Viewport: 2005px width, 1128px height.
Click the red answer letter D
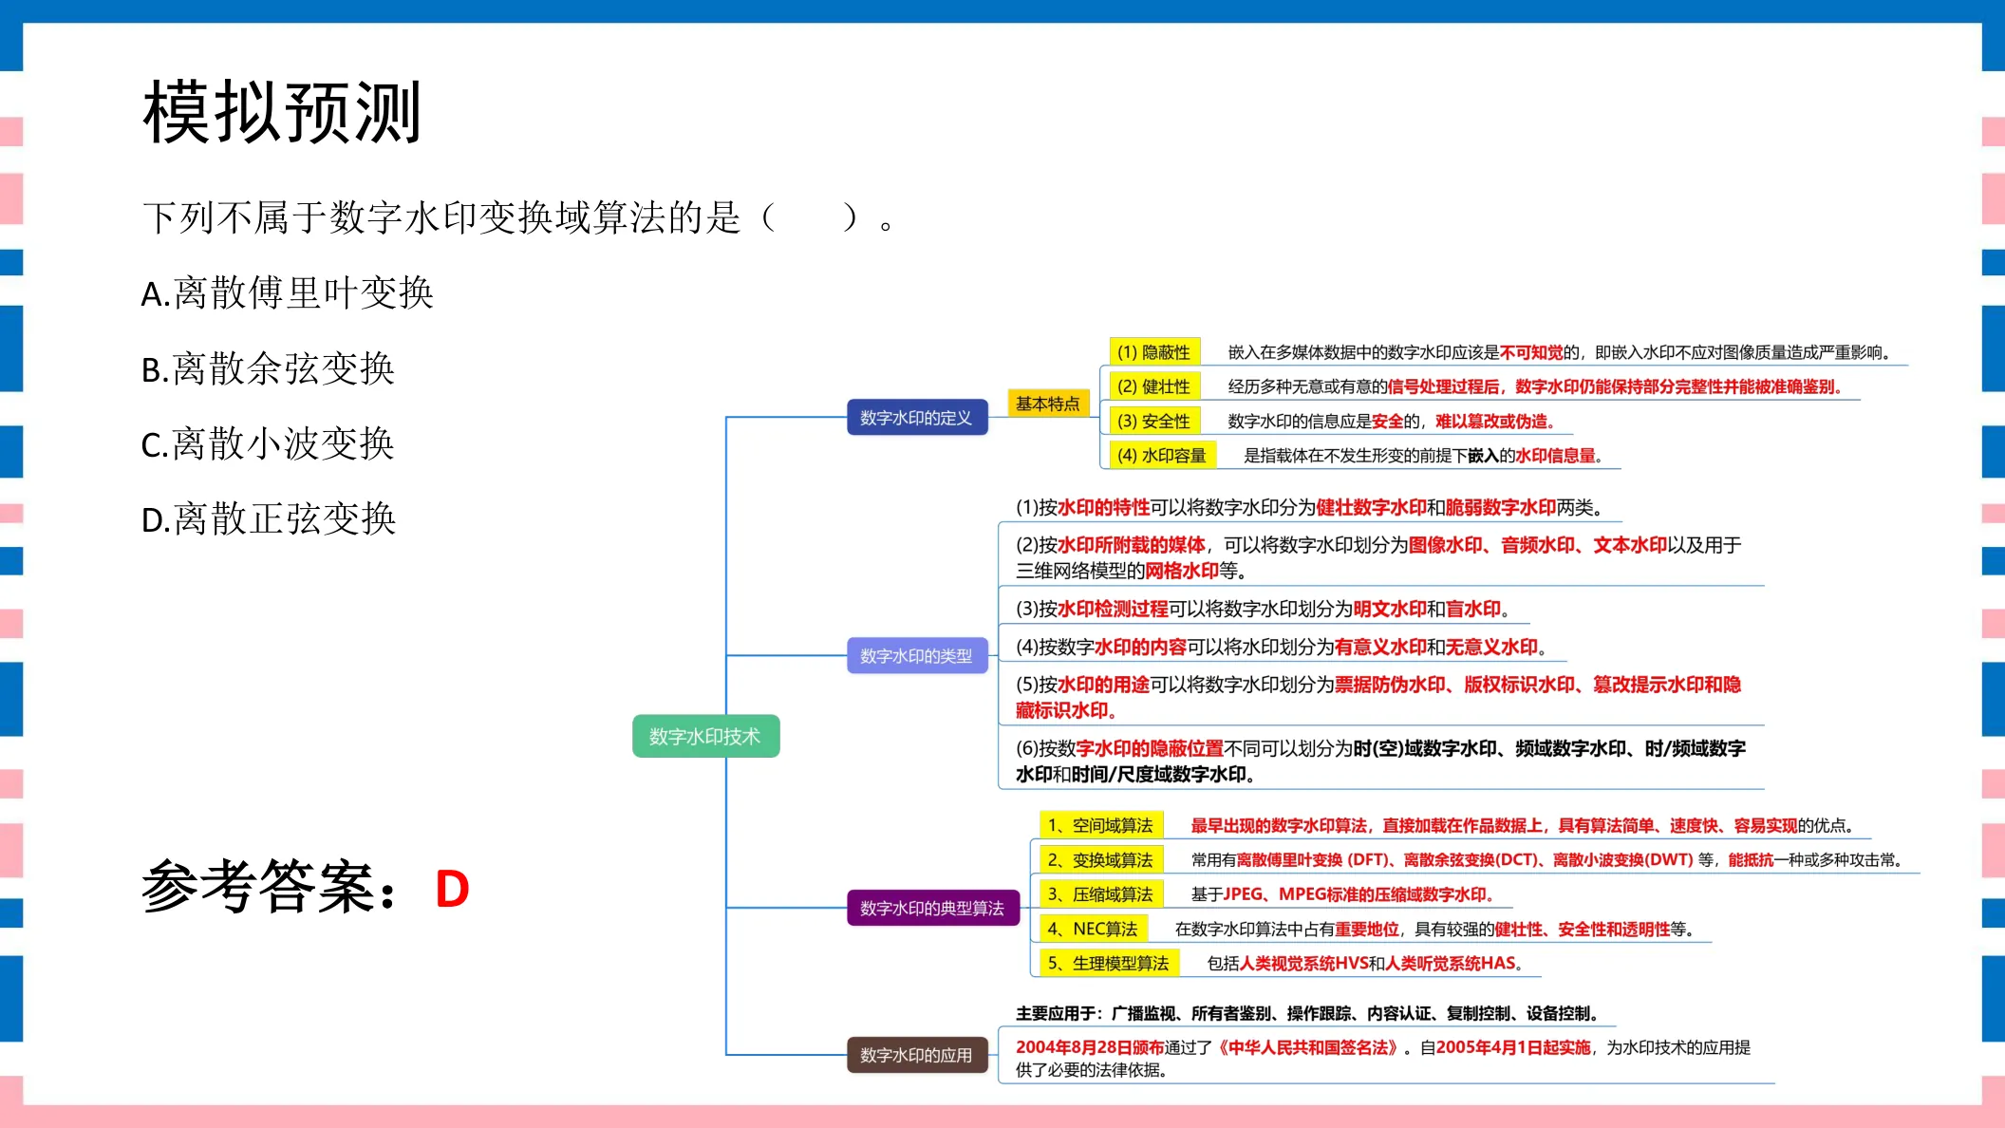[453, 890]
